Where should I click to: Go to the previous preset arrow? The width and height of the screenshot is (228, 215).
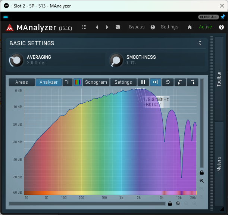(97, 27)
